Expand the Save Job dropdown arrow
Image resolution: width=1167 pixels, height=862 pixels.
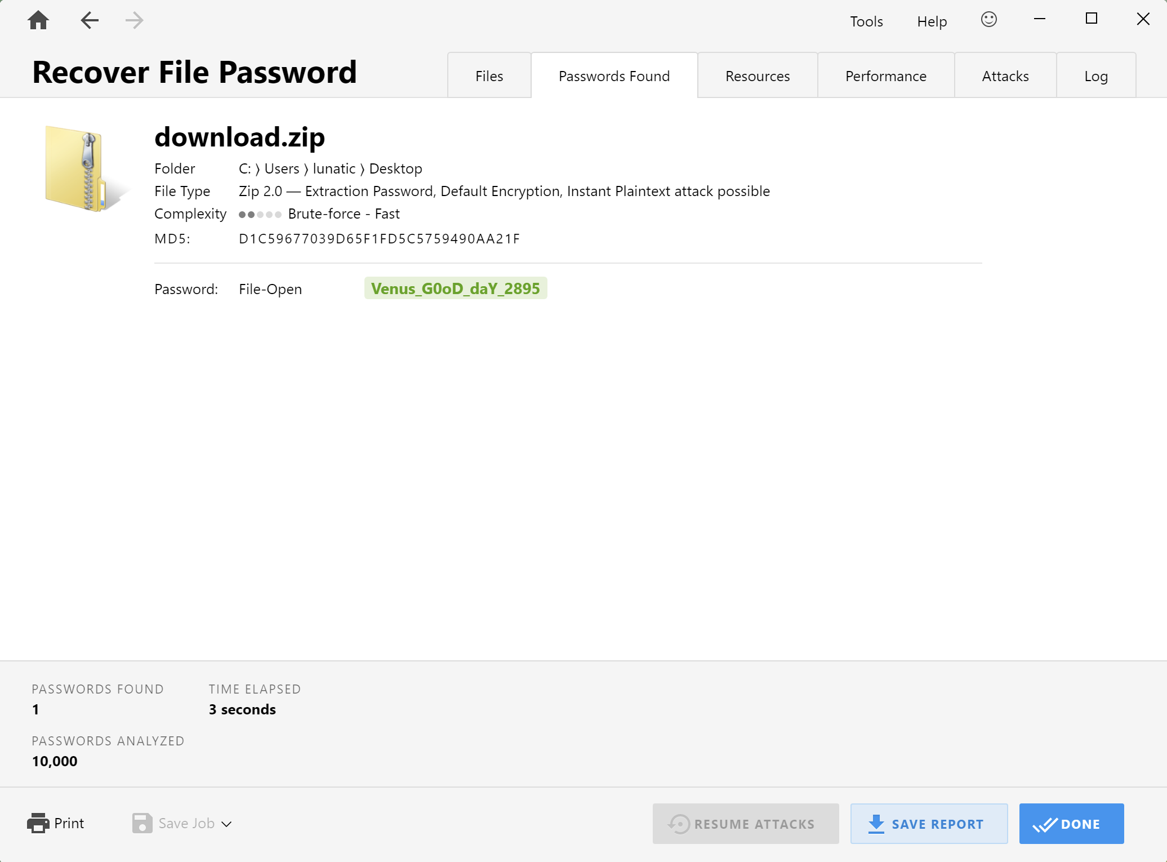[x=226, y=824]
